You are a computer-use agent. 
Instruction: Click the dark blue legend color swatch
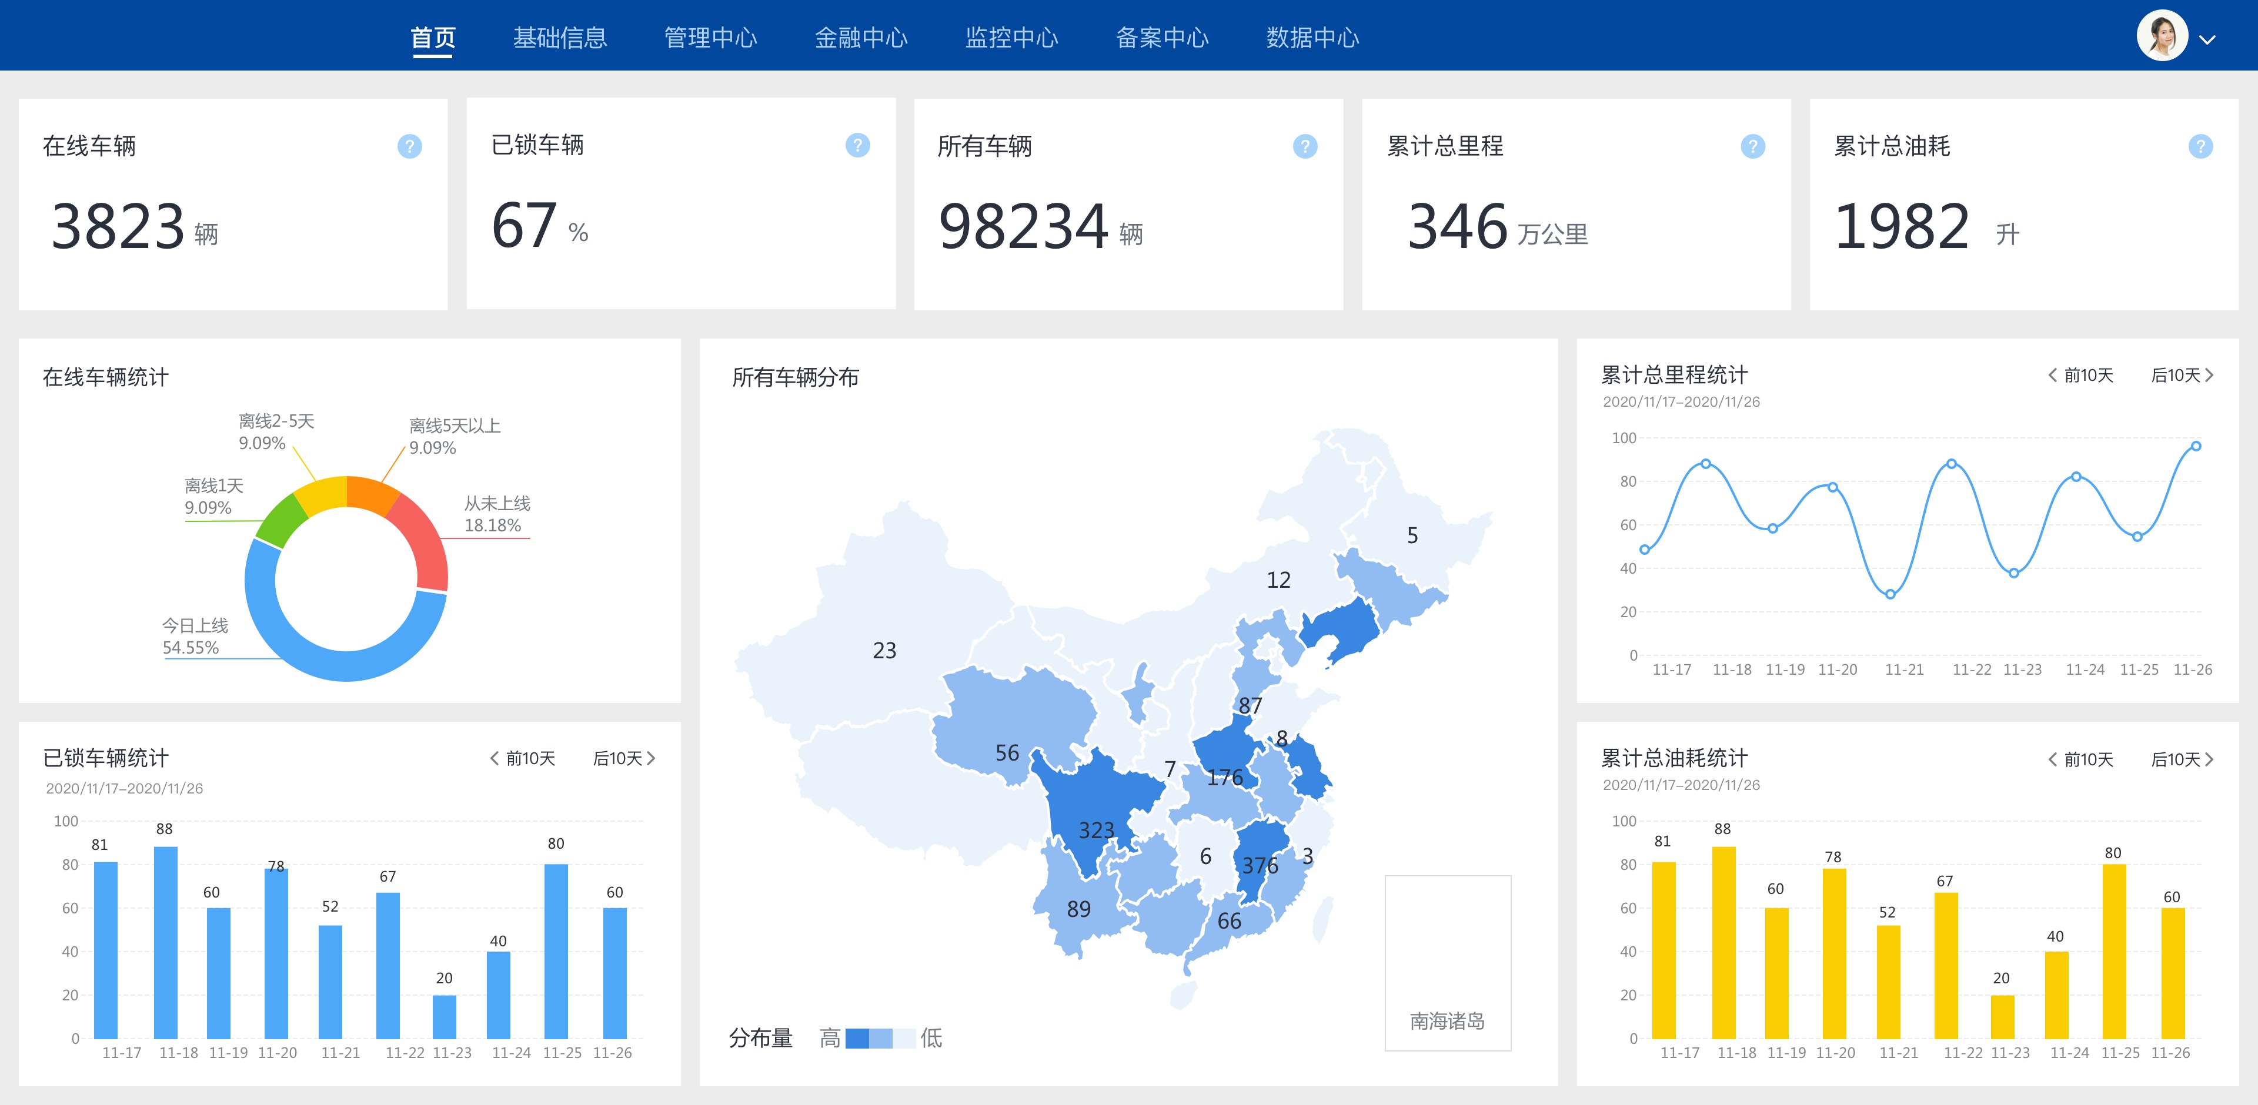[856, 1039]
